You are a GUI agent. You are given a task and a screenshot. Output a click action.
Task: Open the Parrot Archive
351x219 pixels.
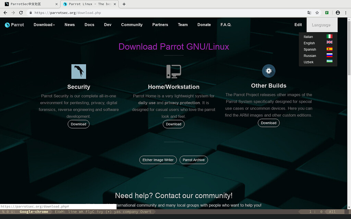coord(194,160)
